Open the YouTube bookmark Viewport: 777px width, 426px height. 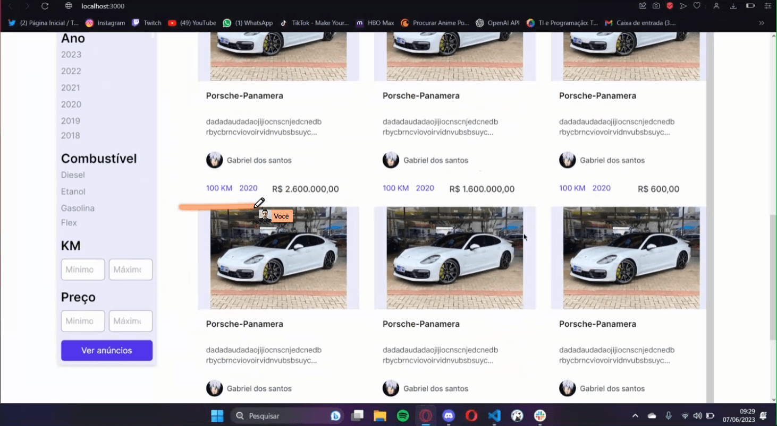coord(192,23)
